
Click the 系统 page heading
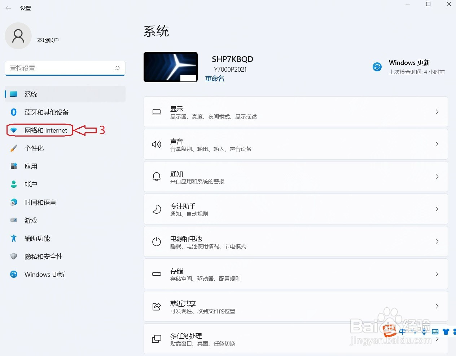pyautogui.click(x=156, y=31)
